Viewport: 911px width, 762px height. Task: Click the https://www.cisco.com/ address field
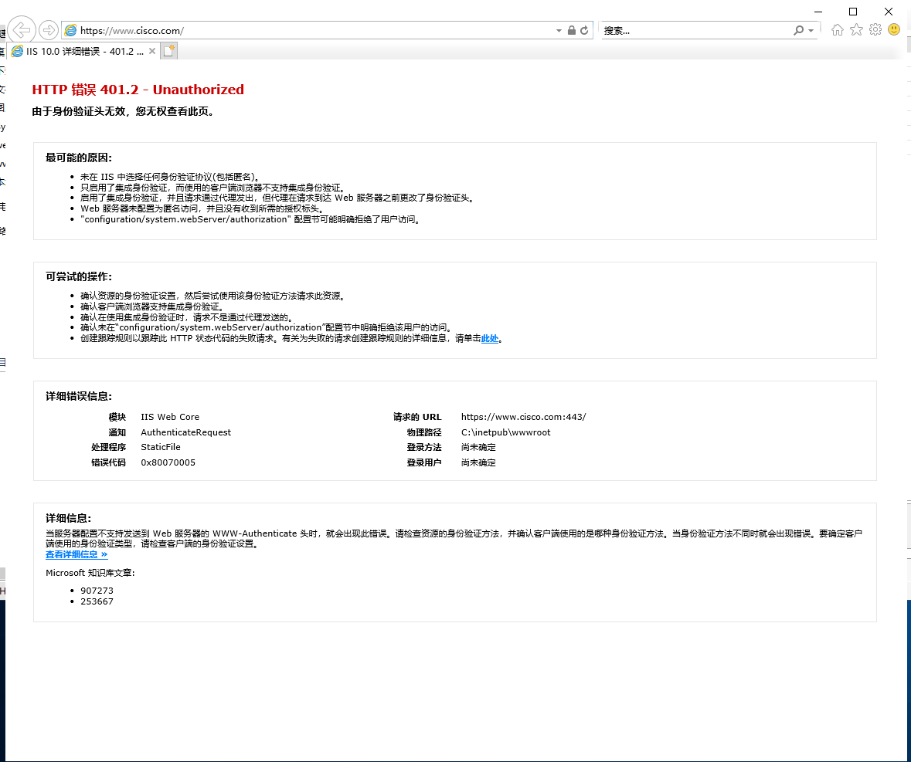tap(315, 31)
